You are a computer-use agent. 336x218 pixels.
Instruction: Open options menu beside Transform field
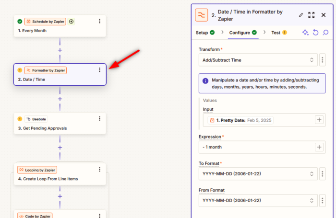pos(322,60)
